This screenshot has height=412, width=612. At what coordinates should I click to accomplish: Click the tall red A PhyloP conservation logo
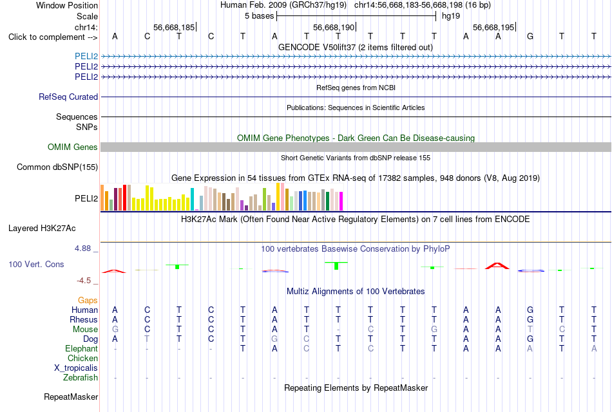[x=497, y=266]
